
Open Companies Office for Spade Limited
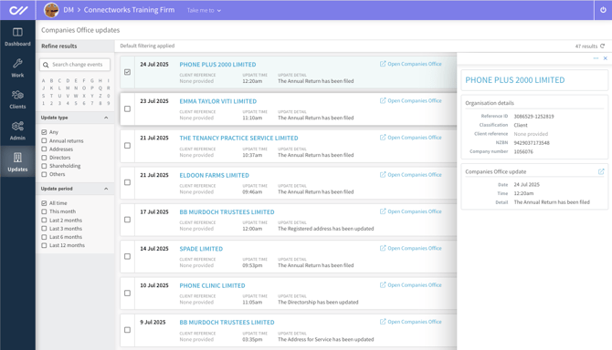click(x=411, y=248)
